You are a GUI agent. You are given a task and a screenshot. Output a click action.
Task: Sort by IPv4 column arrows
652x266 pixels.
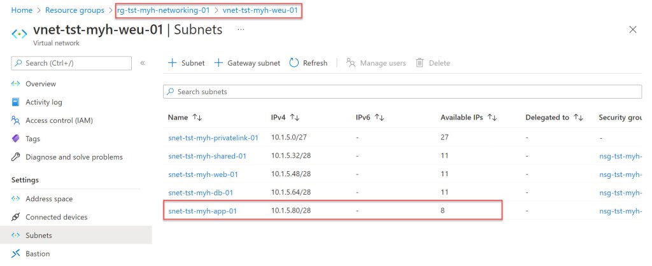295,118
